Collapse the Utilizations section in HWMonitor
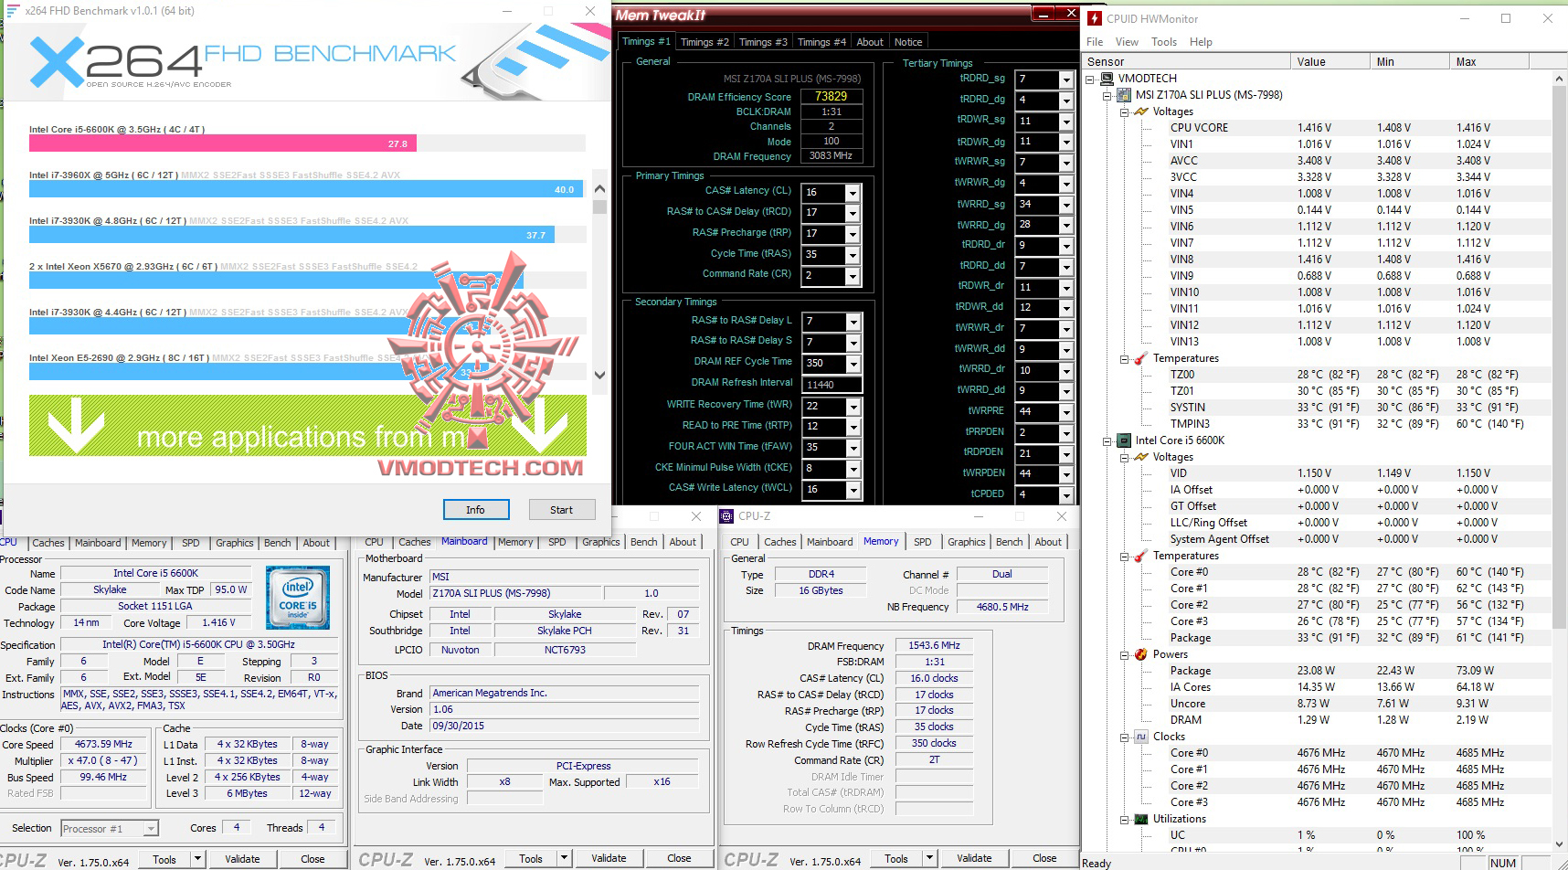Image resolution: width=1568 pixels, height=870 pixels. point(1124,819)
